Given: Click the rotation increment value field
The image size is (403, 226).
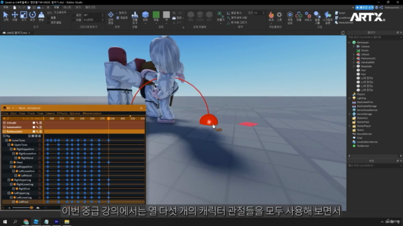Looking at the screenshot, I should [93, 15].
